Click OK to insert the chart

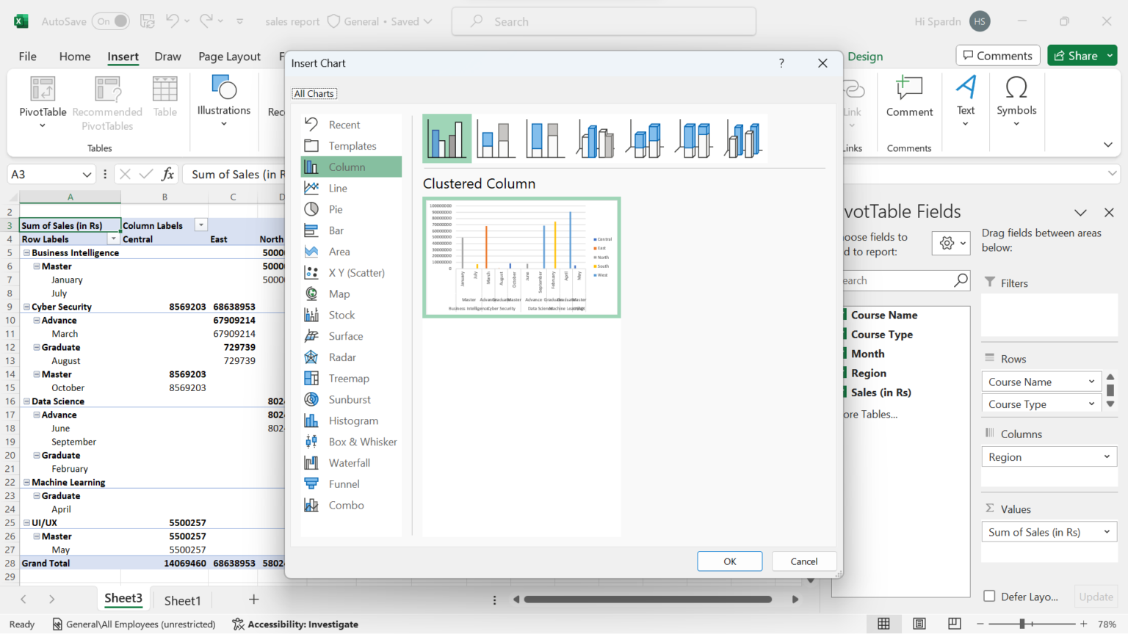point(729,561)
